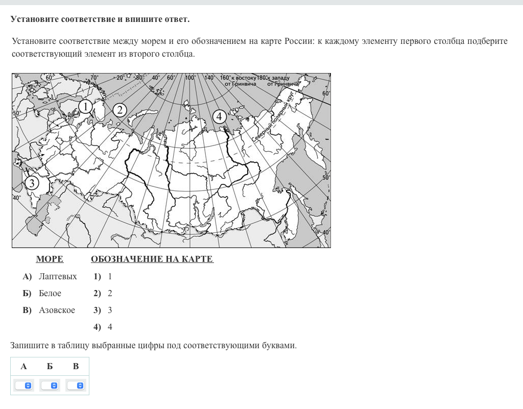This screenshot has width=523, height=409.
Task: Open the dropdown under column В
Action: pos(76,386)
